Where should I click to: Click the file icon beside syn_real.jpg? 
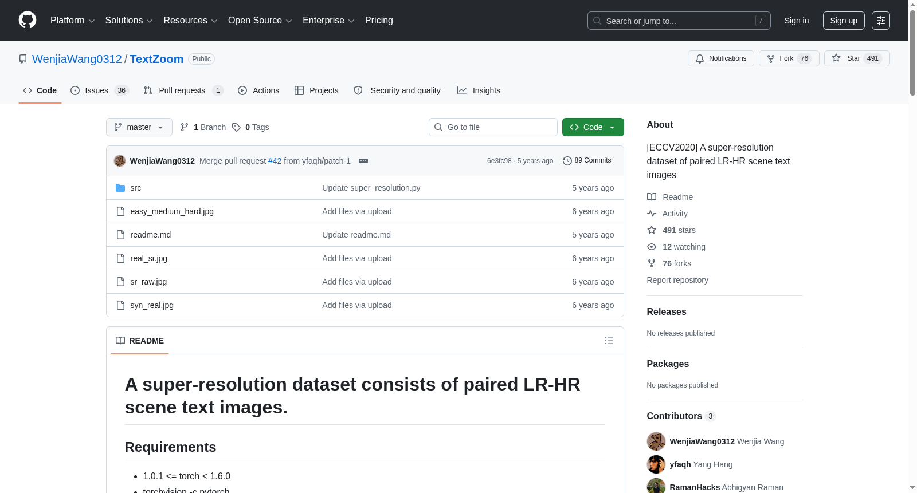coord(120,305)
